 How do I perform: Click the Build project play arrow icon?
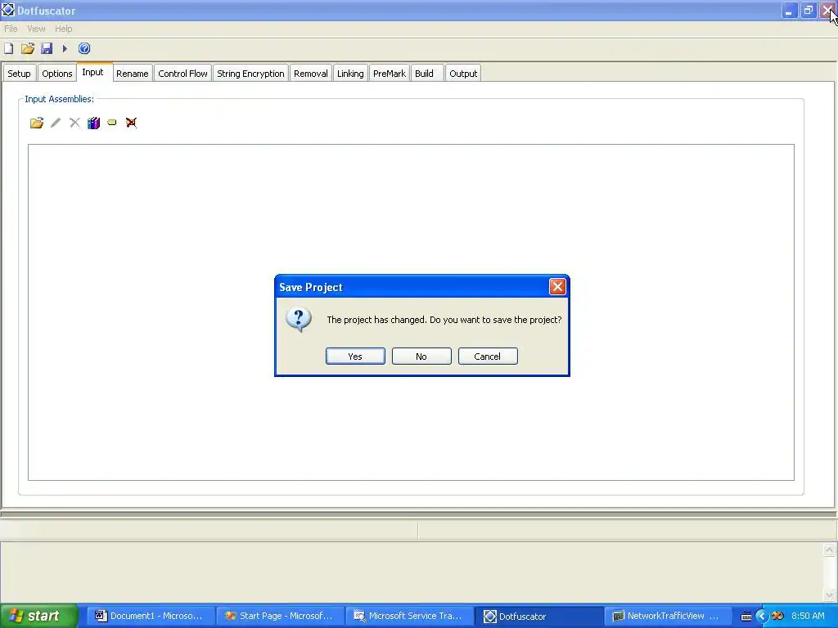(x=65, y=48)
